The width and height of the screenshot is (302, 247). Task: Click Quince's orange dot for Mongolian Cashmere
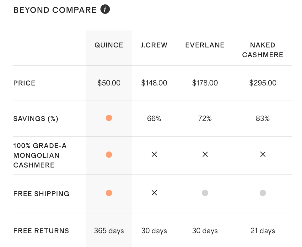tap(109, 155)
